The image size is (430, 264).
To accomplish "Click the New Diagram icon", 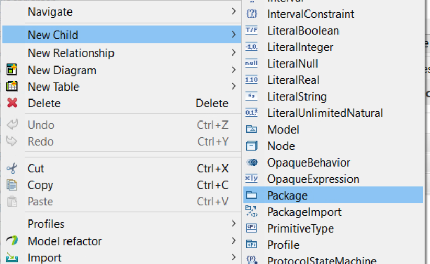I will coord(12,70).
